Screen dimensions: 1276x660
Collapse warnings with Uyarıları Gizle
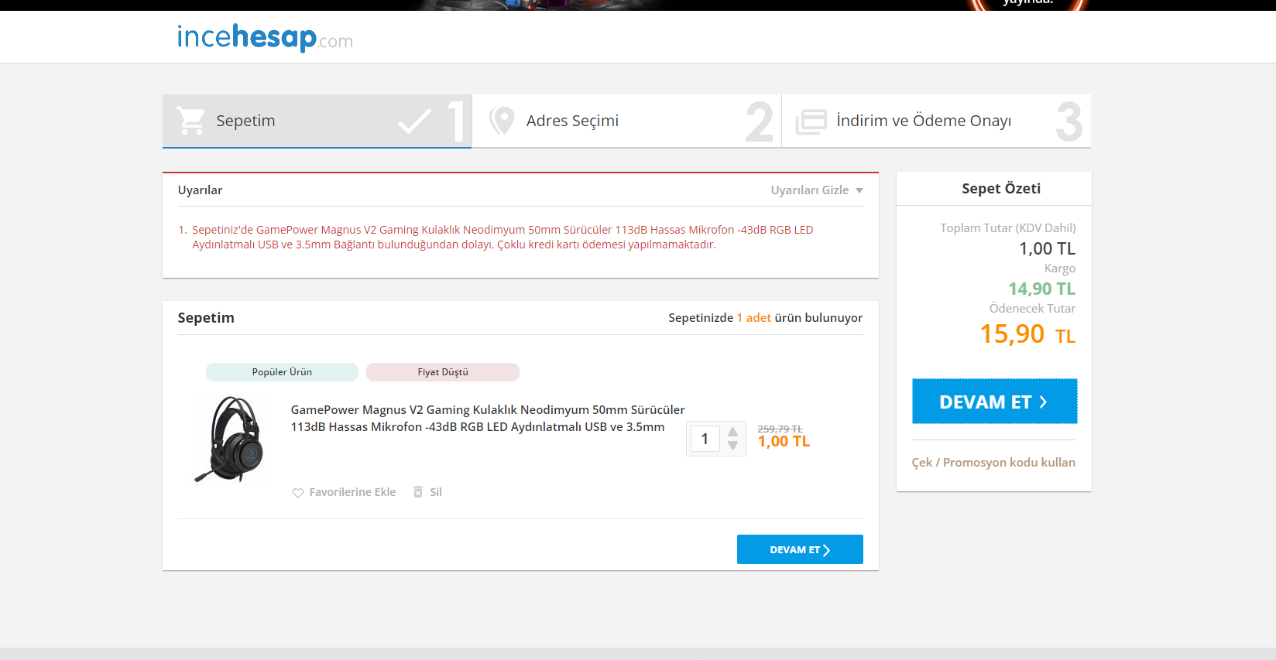click(x=817, y=190)
